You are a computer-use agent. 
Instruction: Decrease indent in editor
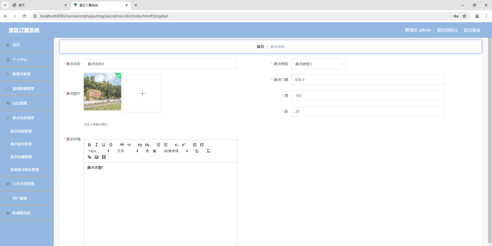point(195,145)
